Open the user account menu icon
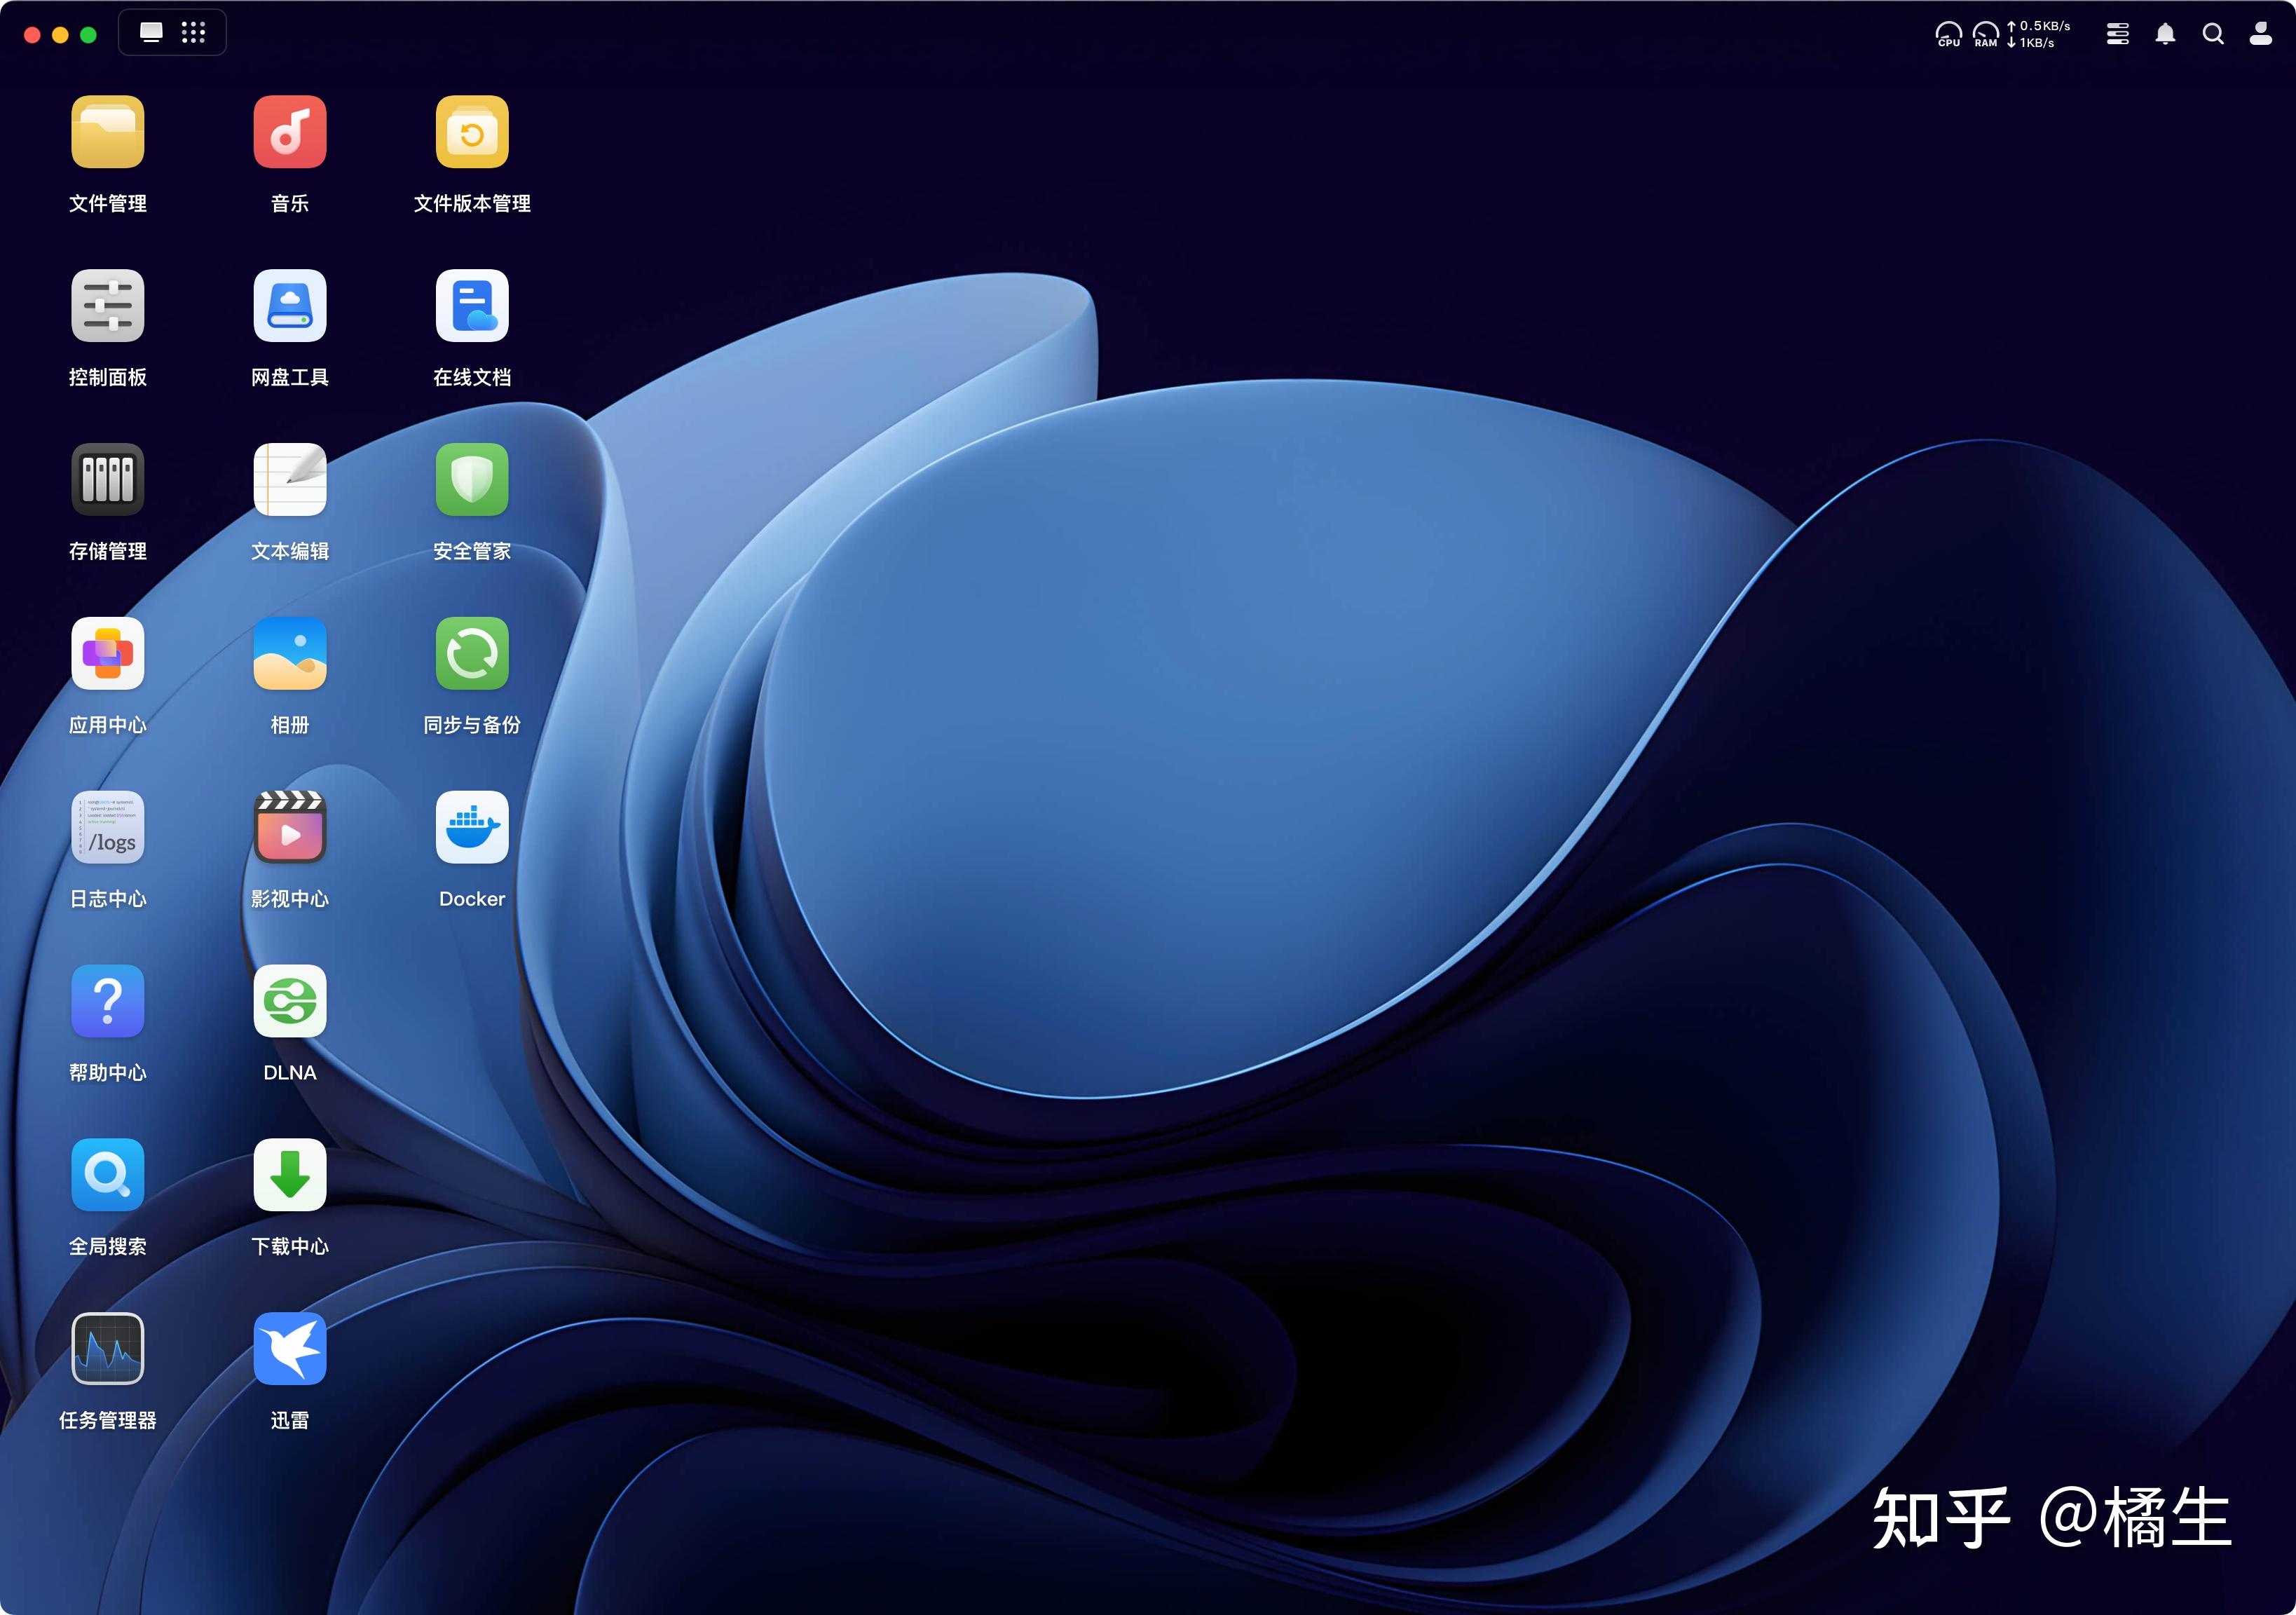Image resolution: width=2296 pixels, height=1615 pixels. point(2261,34)
